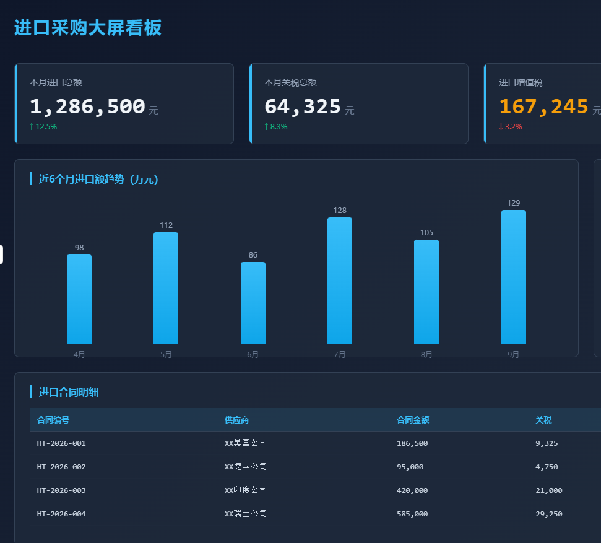Screen dimensions: 601x543
Task: Click the red 3.2% down arrow
Action: (501, 126)
